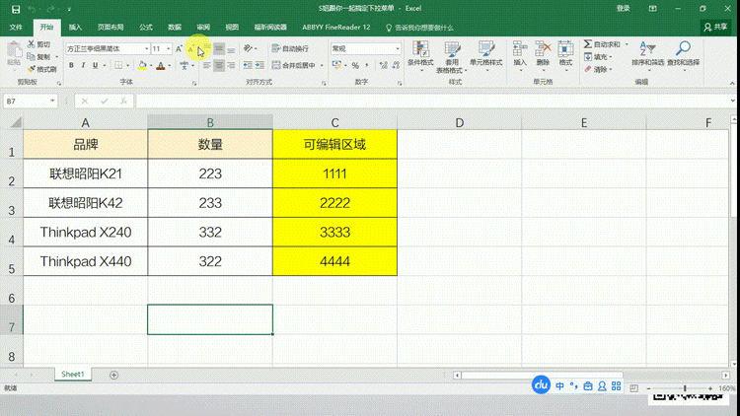Click the Increase Font Size large A icon

[x=179, y=48]
